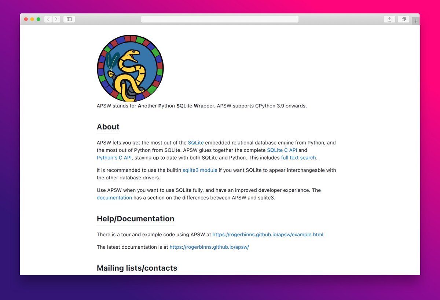Click the About heading
This screenshot has width=440, height=300.
(x=108, y=127)
